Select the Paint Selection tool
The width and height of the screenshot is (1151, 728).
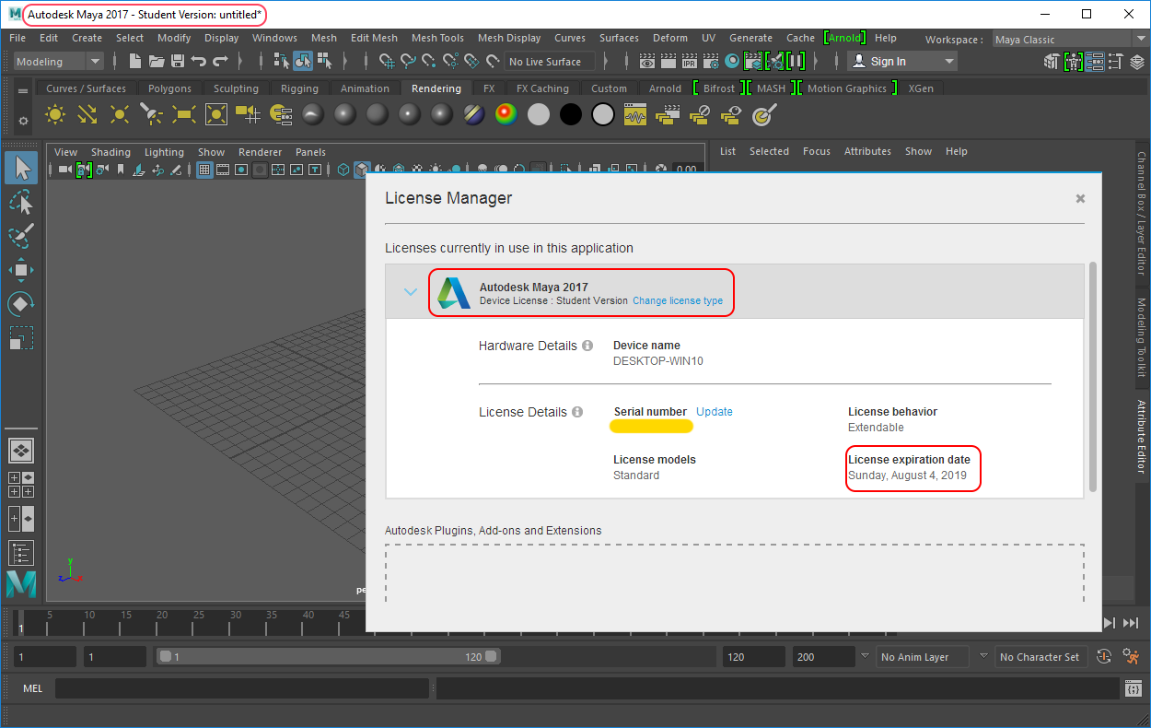21,235
